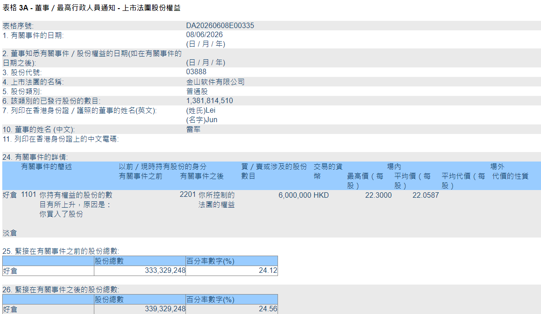Click issued shares figure 1,381,814,510
Viewport: 541px width, 314px height.
[210, 101]
